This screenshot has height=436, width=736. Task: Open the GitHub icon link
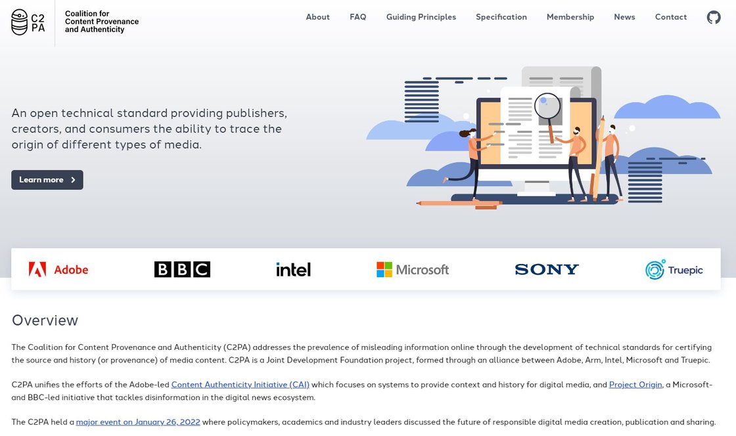714,18
